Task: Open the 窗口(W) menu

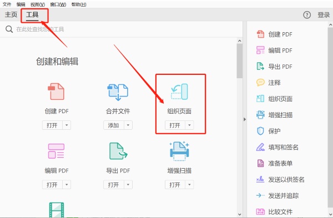Action: [x=58, y=4]
